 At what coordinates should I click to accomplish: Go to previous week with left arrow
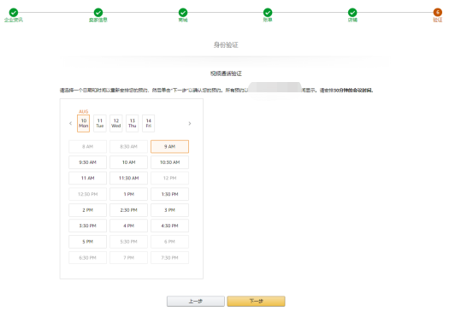[x=71, y=123]
